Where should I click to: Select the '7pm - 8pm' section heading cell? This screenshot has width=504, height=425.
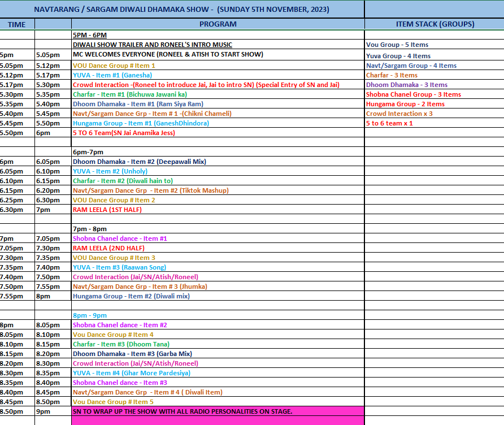(x=218, y=229)
